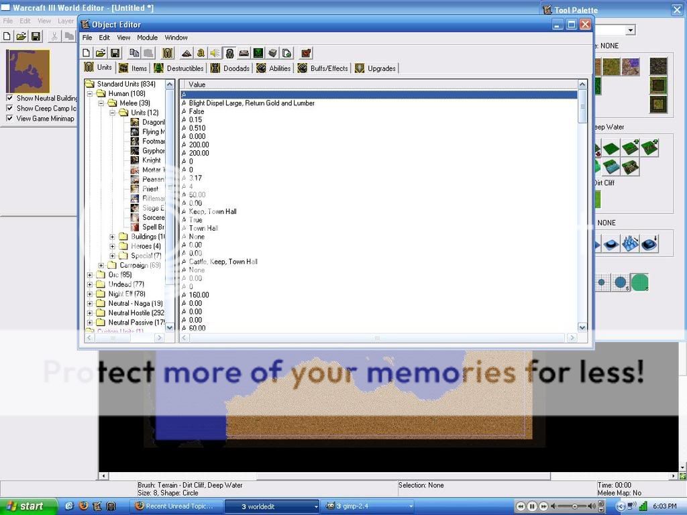Open Module menu in Object Editor

(147, 38)
